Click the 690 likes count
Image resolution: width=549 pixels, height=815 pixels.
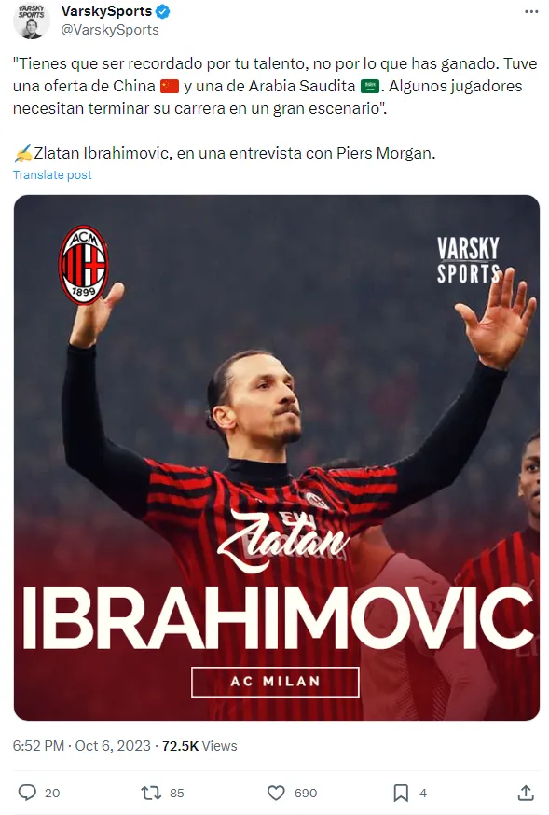(x=306, y=794)
